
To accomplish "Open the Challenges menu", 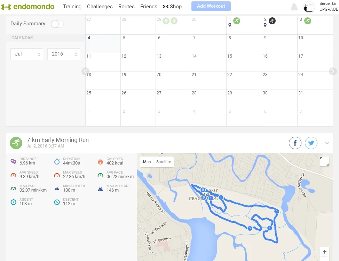I will click(100, 7).
